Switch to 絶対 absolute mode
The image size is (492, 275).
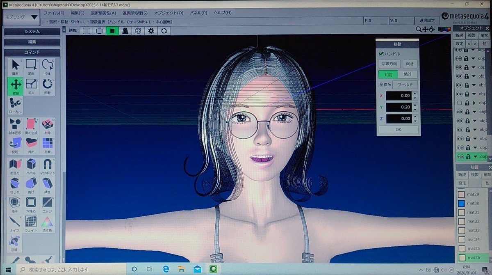(408, 74)
